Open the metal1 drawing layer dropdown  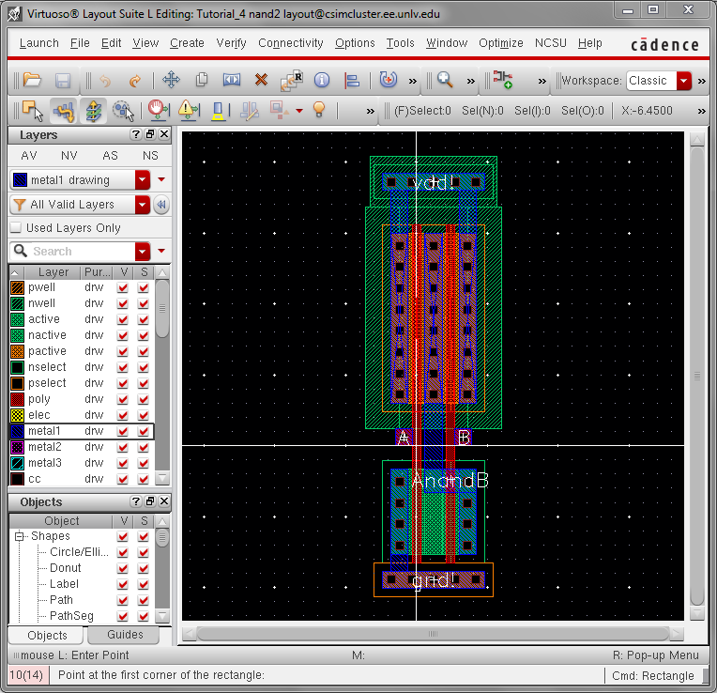click(x=143, y=180)
